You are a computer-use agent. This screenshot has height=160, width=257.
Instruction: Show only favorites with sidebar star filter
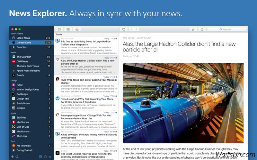(x=49, y=156)
